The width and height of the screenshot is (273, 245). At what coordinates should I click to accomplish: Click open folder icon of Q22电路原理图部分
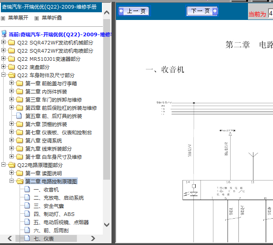click(12, 165)
